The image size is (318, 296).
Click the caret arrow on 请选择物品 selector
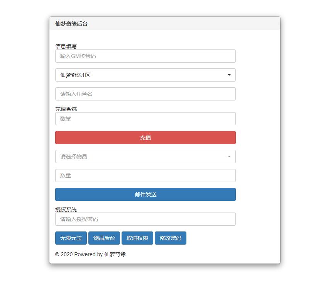point(229,157)
